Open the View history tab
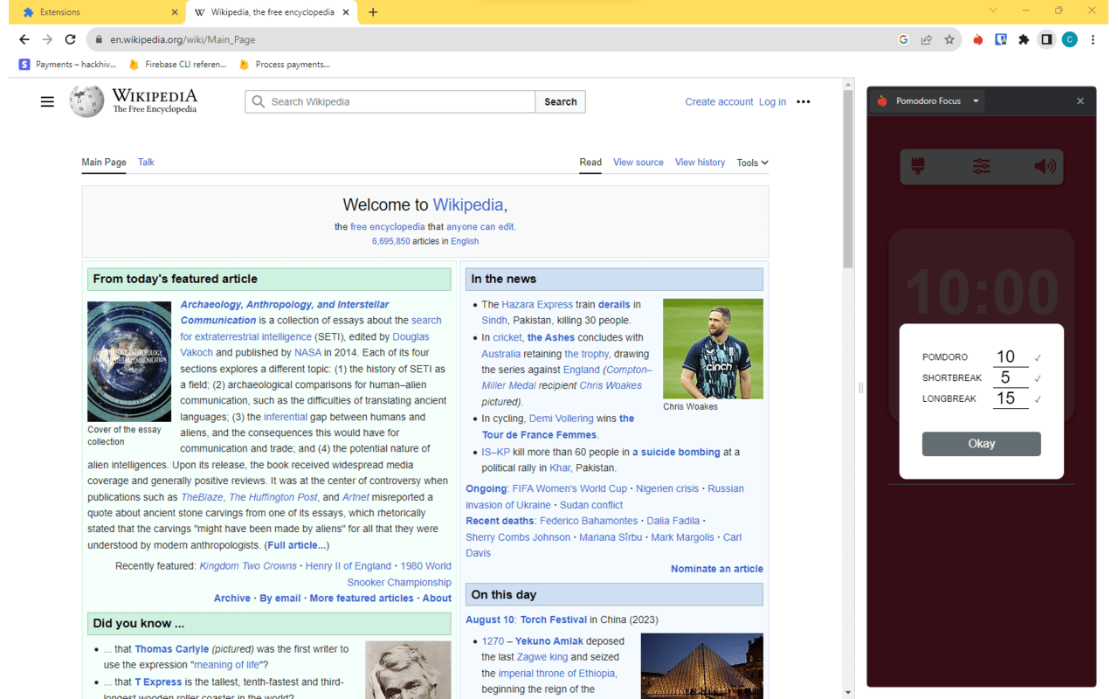This screenshot has width=1118, height=699. tap(700, 163)
